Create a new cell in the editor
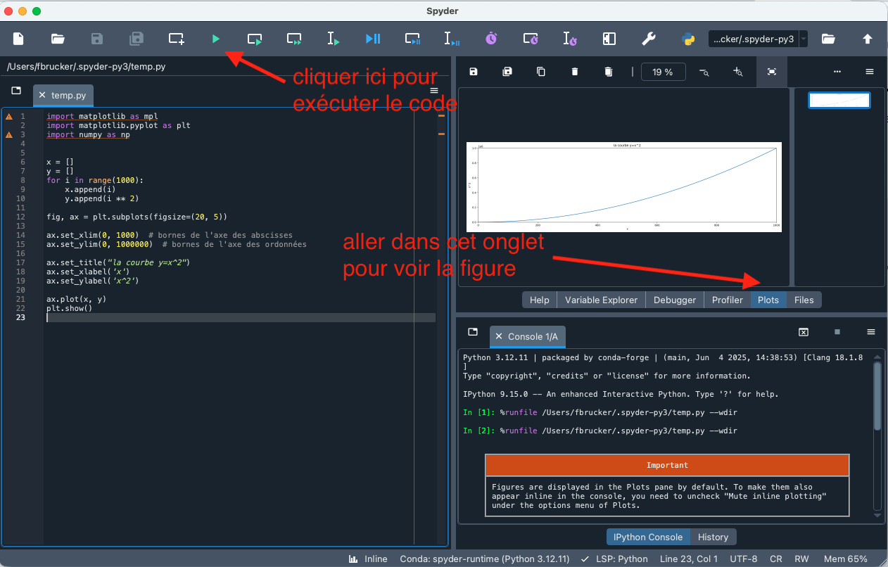The height and width of the screenshot is (567, 888). (x=176, y=39)
